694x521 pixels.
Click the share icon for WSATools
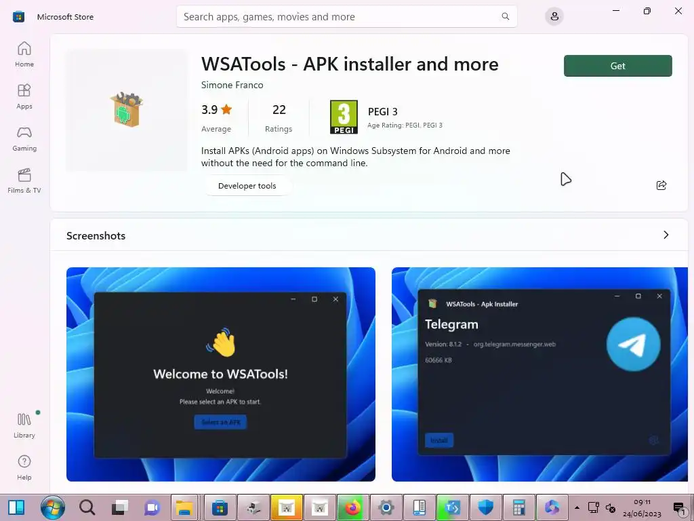661,185
